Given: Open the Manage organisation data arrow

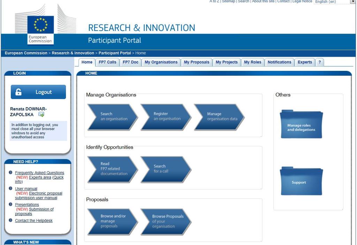Looking at the screenshot, I should [220, 117].
